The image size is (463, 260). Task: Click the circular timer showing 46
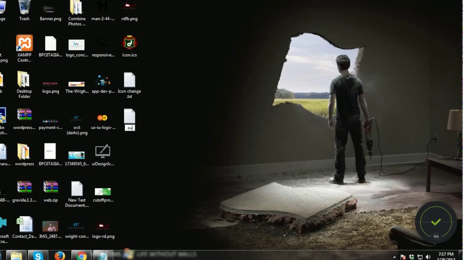click(x=436, y=236)
